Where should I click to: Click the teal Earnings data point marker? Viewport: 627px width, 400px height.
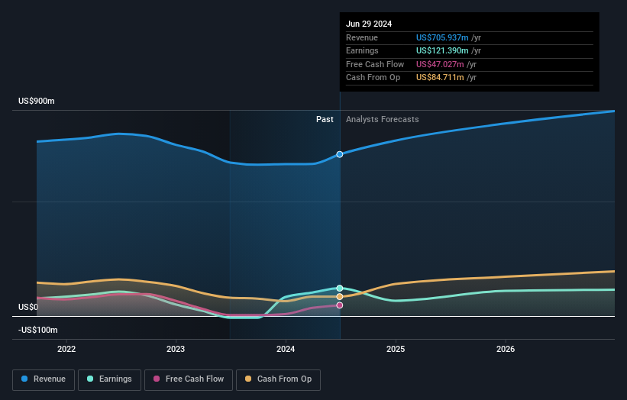pyautogui.click(x=340, y=288)
